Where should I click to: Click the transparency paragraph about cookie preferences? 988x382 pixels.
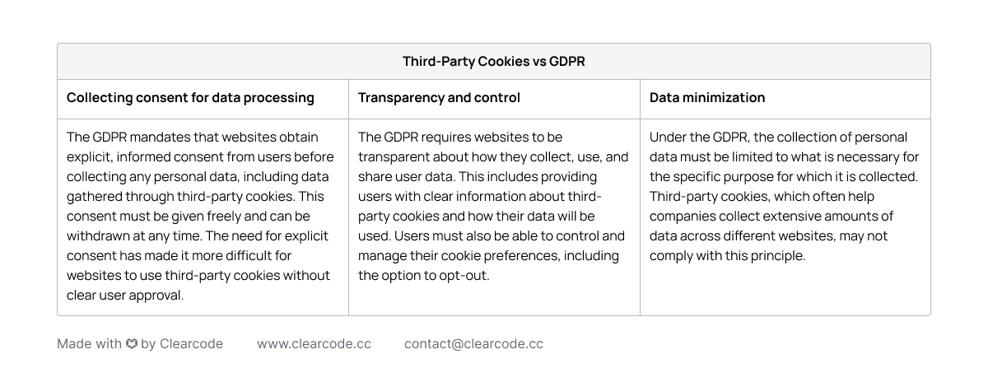(492, 207)
